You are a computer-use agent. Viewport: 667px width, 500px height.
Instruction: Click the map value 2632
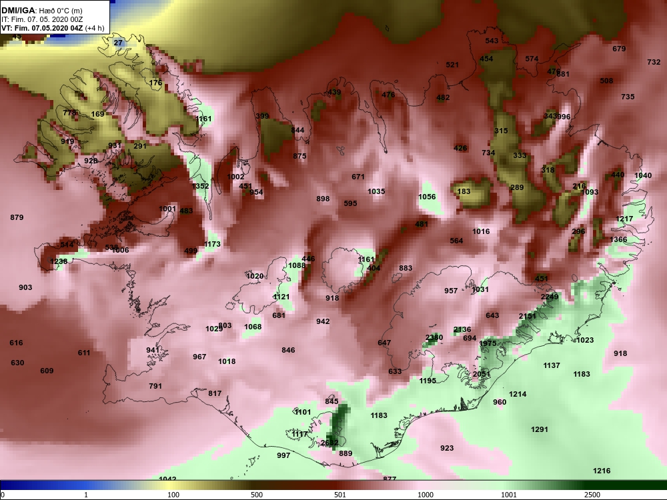coord(329,443)
